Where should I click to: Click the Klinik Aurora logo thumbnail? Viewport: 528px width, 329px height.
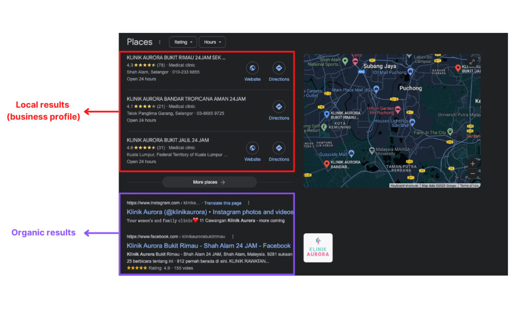[x=318, y=248]
